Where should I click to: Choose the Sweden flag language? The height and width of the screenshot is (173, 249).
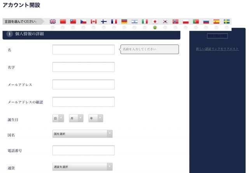point(226,22)
